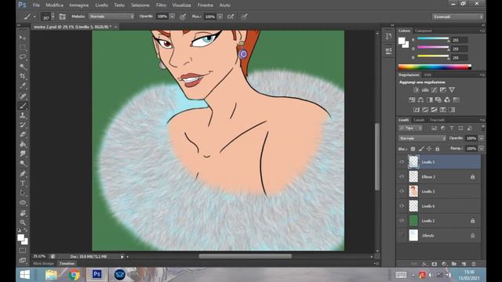Open the Timeline panel tab
Viewport: 502px width, 282px height.
[x=67, y=263]
